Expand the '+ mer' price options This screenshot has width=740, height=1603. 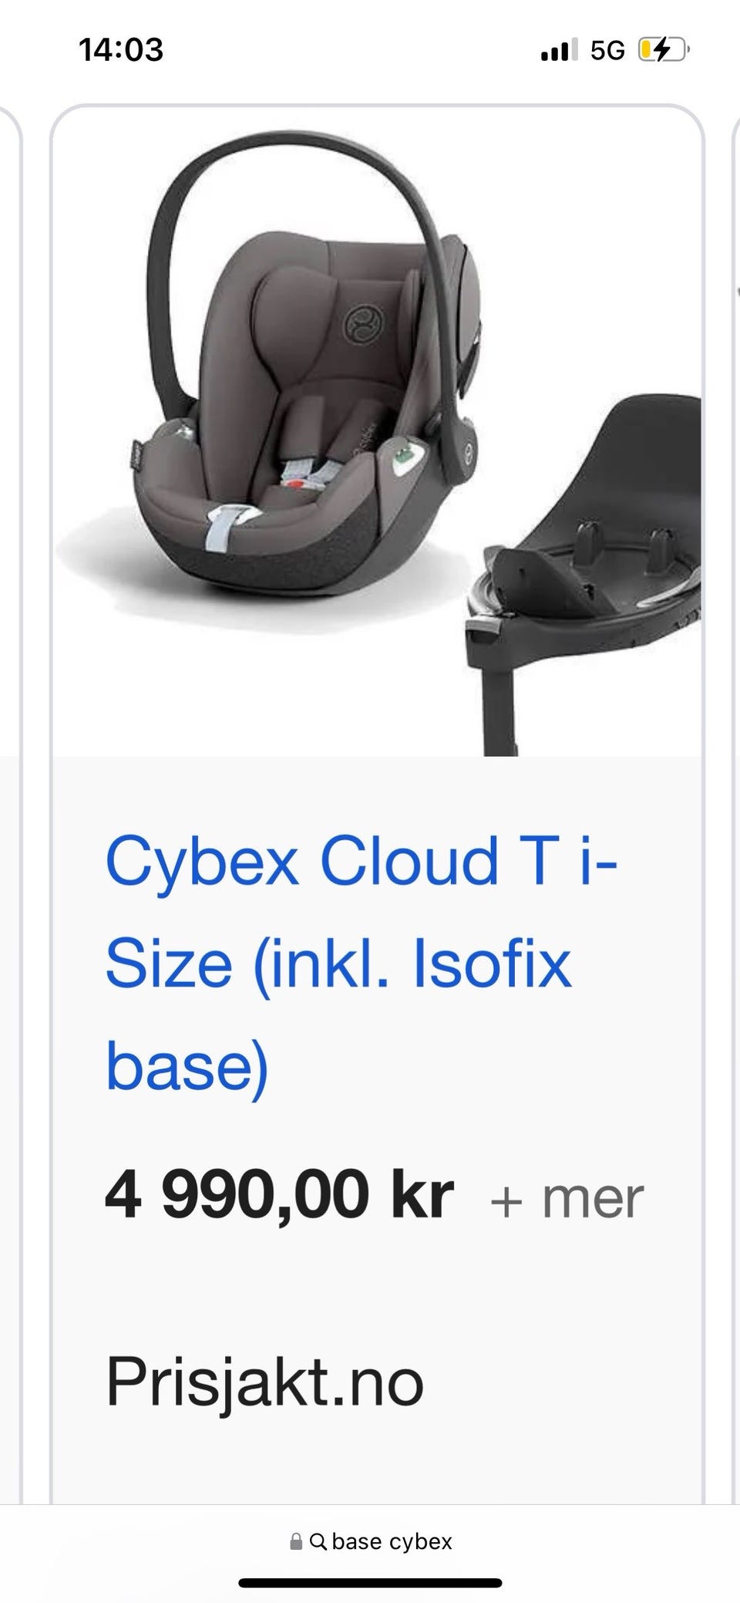pyautogui.click(x=567, y=1200)
